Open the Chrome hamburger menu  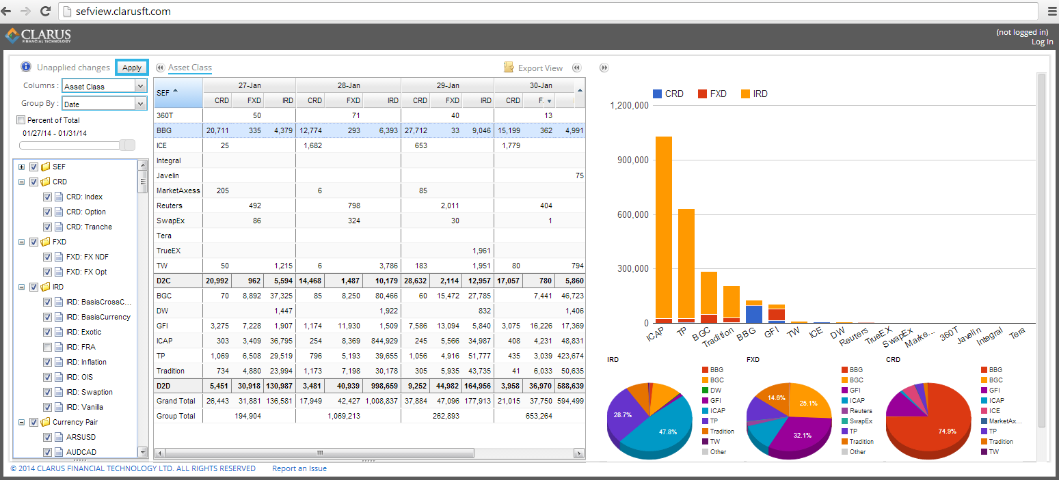coord(1052,12)
